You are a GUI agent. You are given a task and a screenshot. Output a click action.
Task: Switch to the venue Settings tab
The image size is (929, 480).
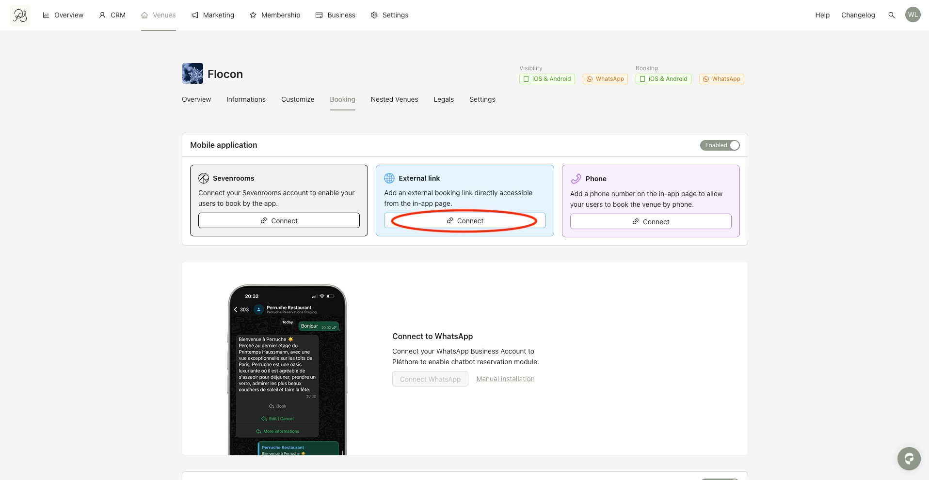[x=482, y=99]
